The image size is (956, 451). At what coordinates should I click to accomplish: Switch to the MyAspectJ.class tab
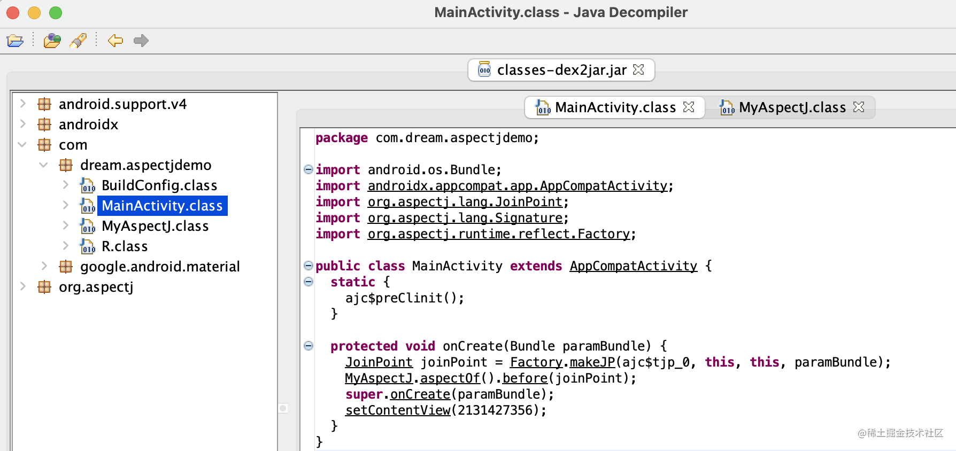[792, 107]
